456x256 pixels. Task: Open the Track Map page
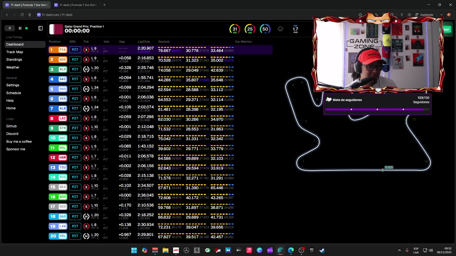(x=15, y=52)
